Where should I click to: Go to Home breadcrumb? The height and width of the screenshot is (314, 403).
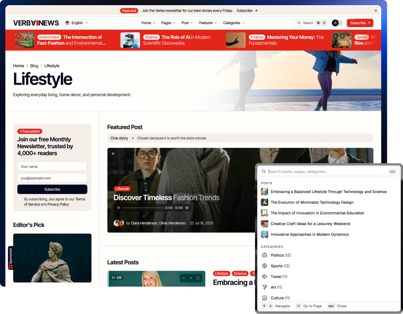click(x=18, y=66)
